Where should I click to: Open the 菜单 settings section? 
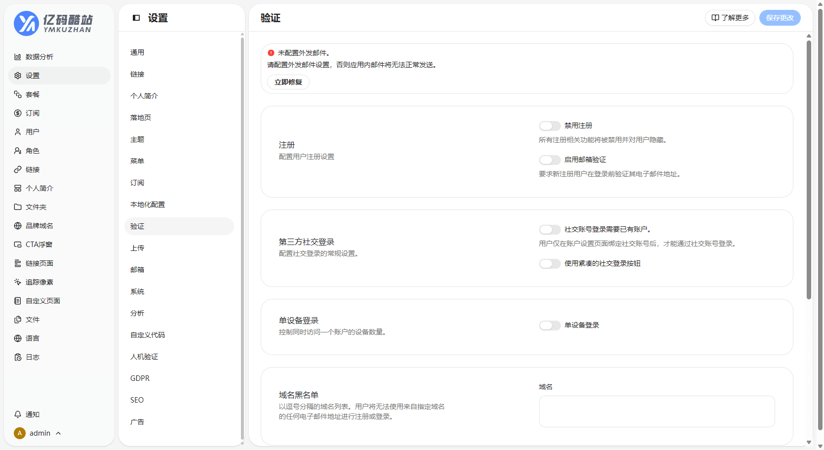[x=179, y=161]
